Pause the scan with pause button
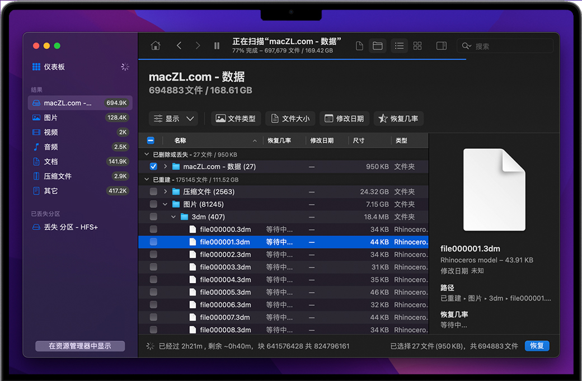The height and width of the screenshot is (381, 582). click(217, 46)
